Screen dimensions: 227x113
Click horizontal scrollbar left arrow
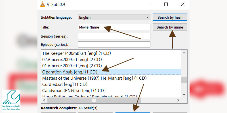click(44, 100)
